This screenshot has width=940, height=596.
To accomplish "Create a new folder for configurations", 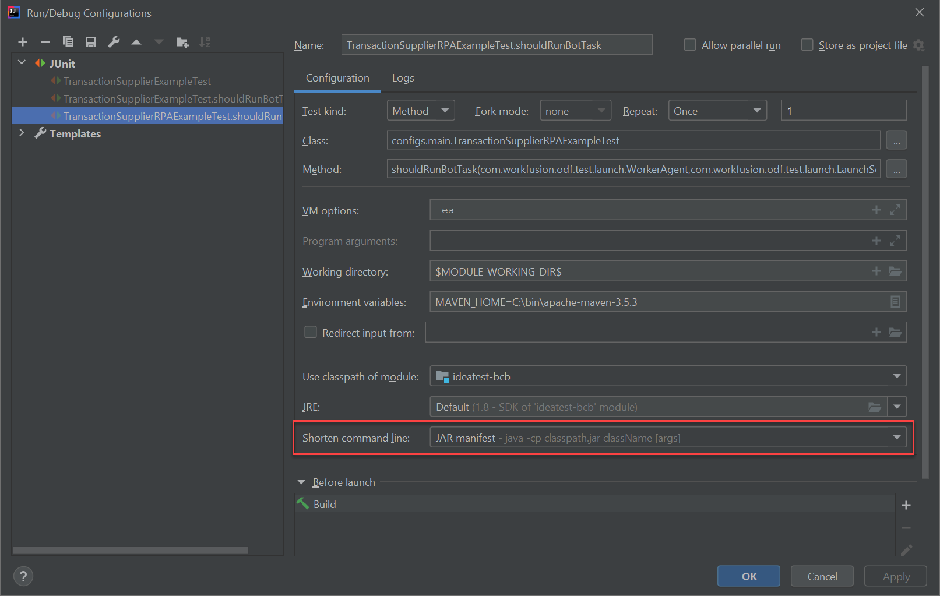I will (182, 42).
